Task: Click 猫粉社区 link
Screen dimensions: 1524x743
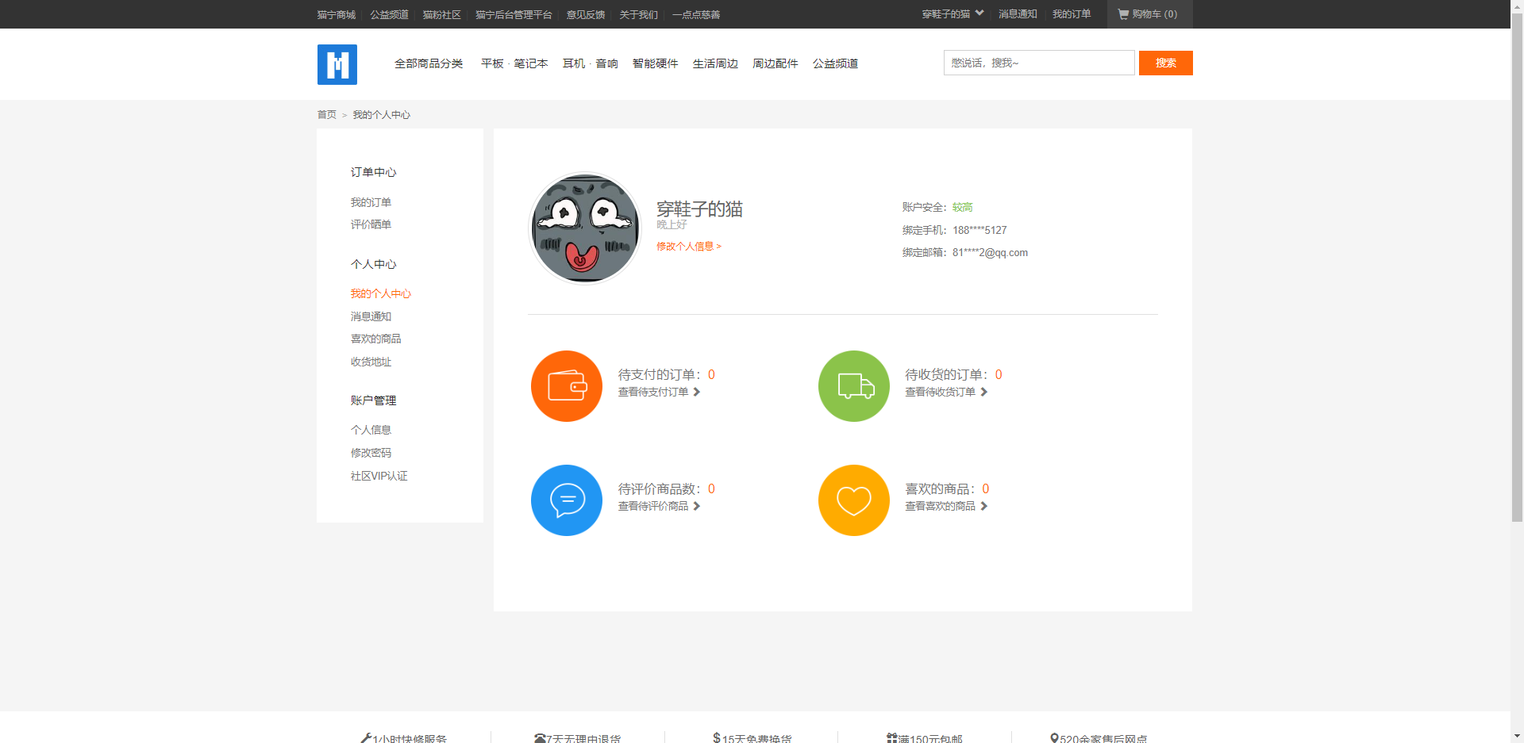Action: coord(442,15)
